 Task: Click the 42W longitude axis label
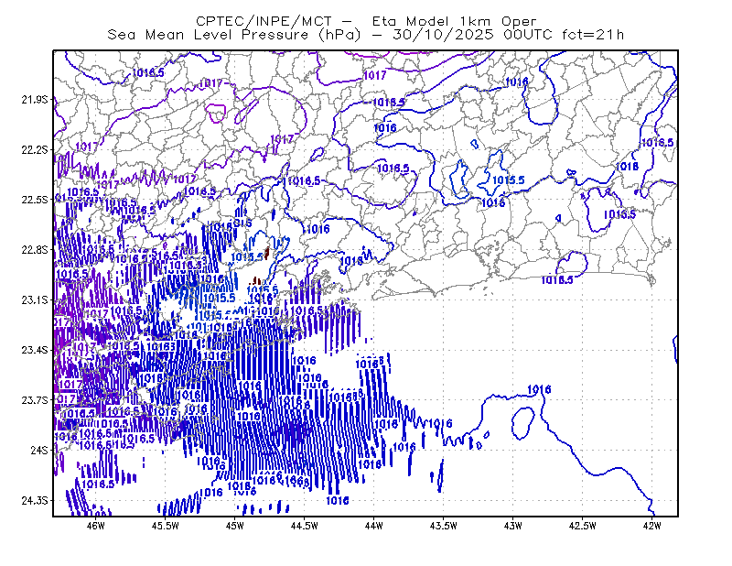point(651,526)
